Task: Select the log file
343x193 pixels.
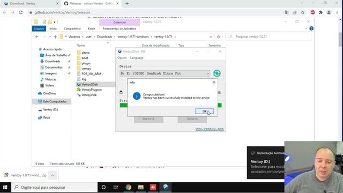Action: click(x=84, y=79)
